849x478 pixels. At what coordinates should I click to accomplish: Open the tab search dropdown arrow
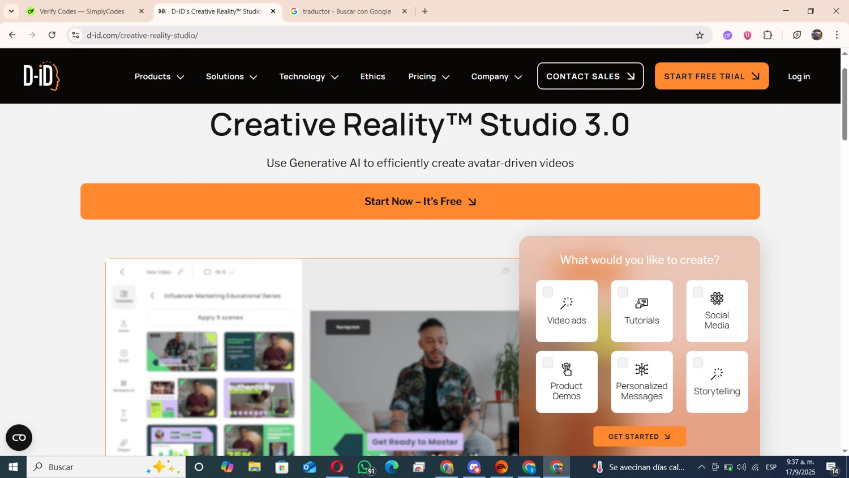pos(11,11)
